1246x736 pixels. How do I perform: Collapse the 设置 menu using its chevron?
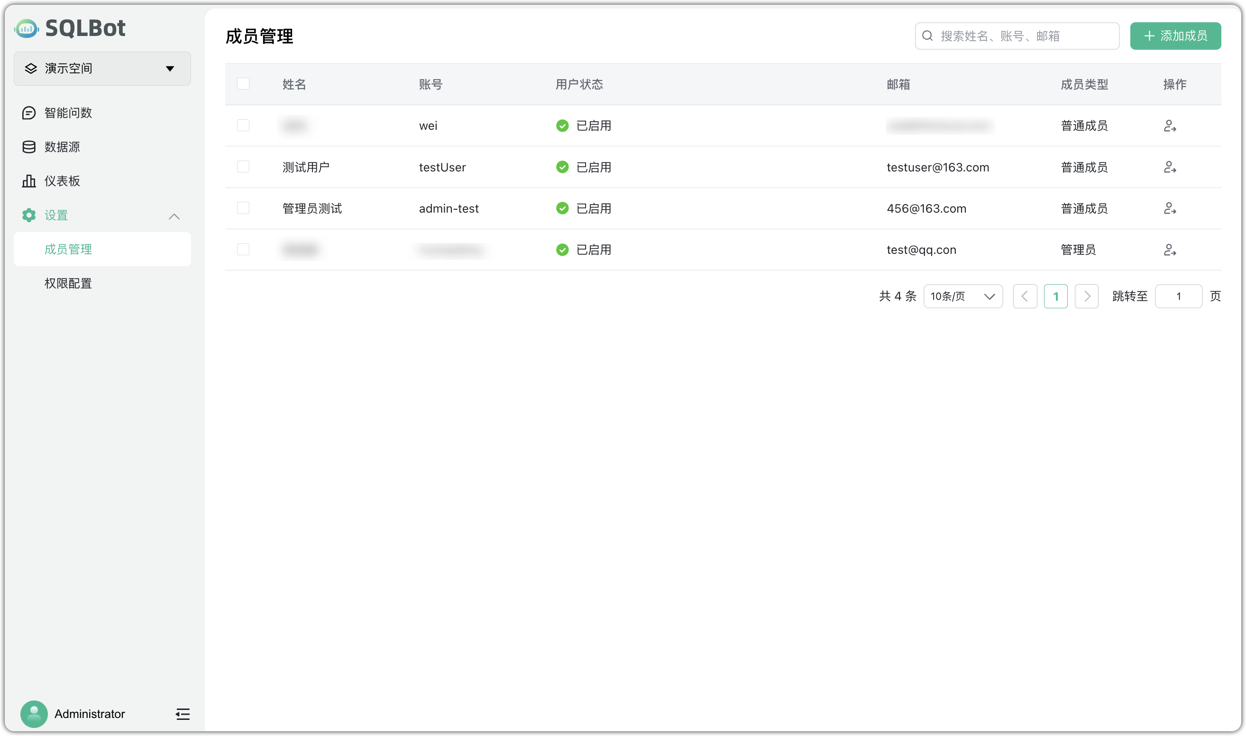174,217
